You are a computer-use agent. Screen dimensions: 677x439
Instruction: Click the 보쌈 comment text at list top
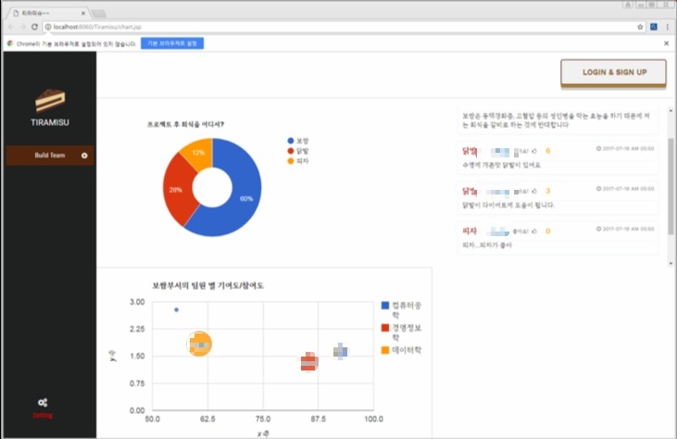point(556,120)
